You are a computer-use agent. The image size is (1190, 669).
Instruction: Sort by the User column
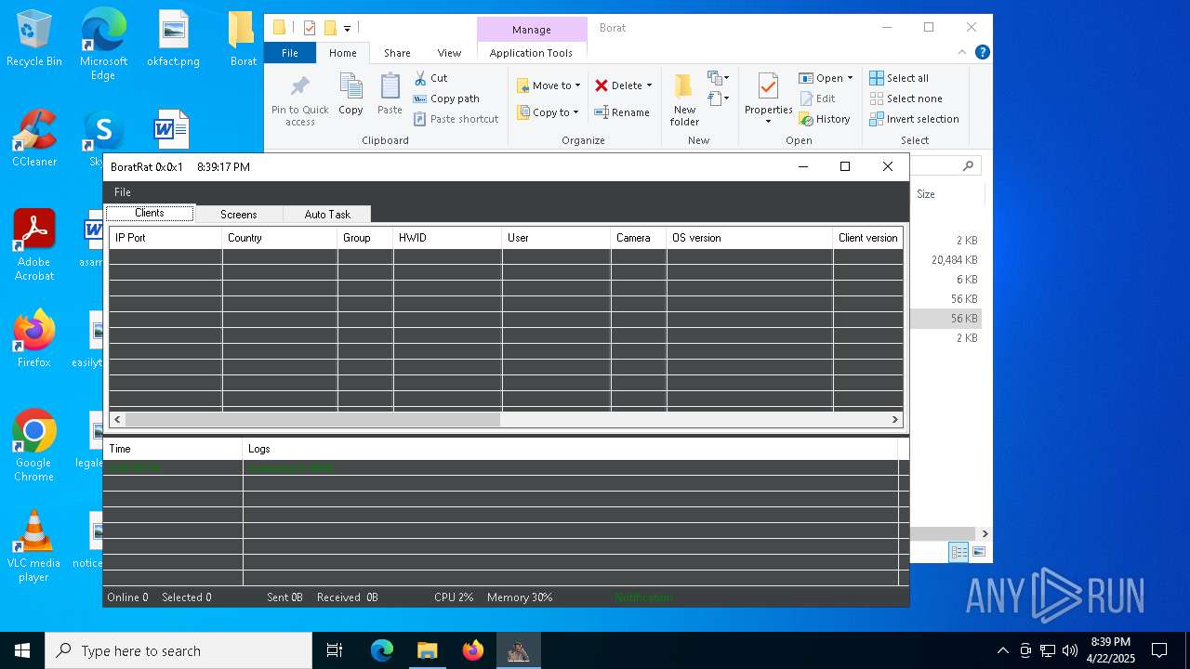click(556, 238)
